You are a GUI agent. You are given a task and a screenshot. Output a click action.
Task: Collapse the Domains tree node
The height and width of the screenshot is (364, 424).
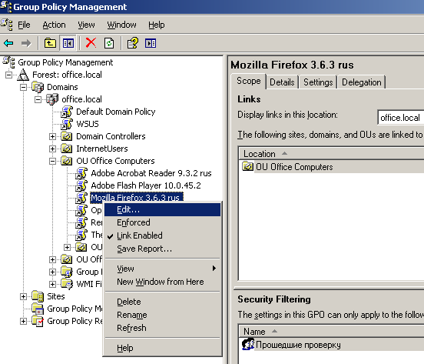click(x=24, y=87)
